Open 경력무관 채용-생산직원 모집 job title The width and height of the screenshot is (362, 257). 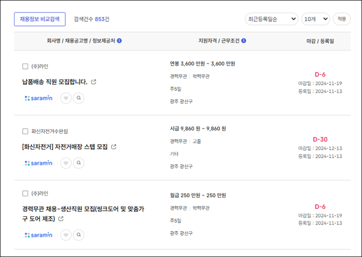point(83,214)
